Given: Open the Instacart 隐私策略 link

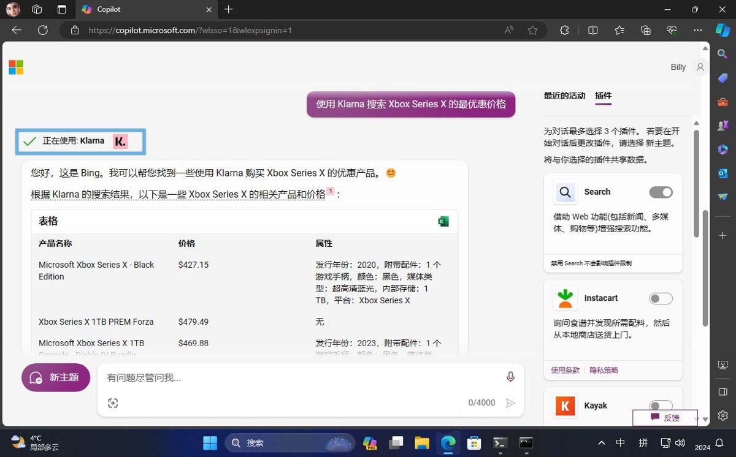Looking at the screenshot, I should point(604,370).
